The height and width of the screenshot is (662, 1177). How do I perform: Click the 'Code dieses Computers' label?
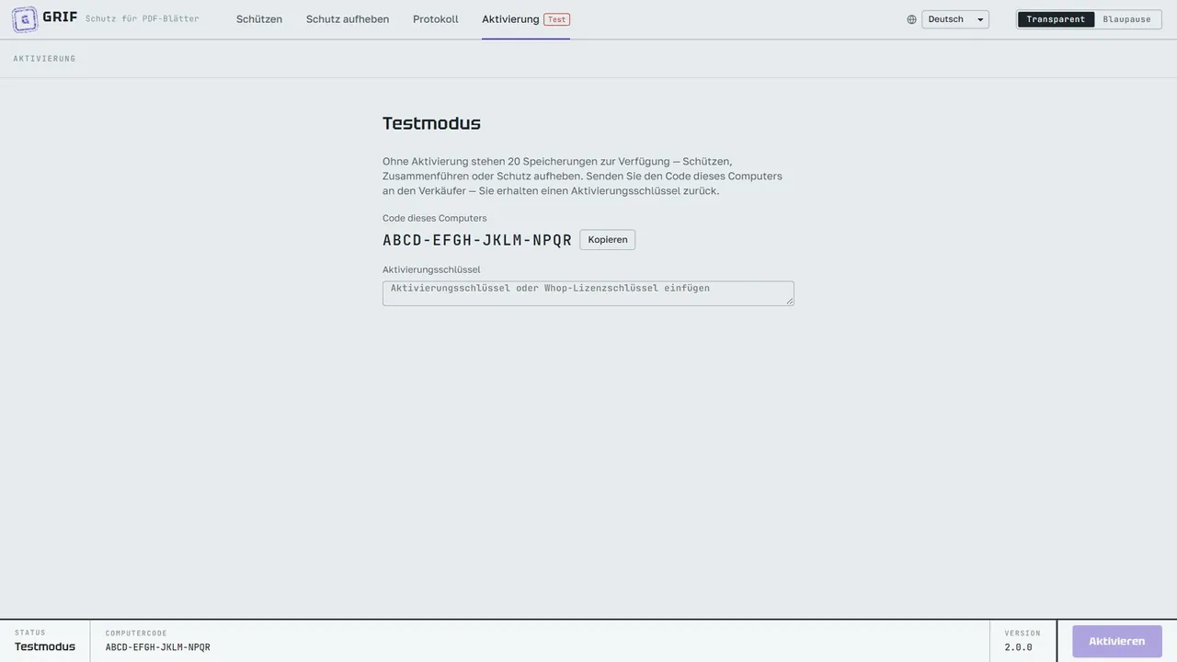[435, 218]
